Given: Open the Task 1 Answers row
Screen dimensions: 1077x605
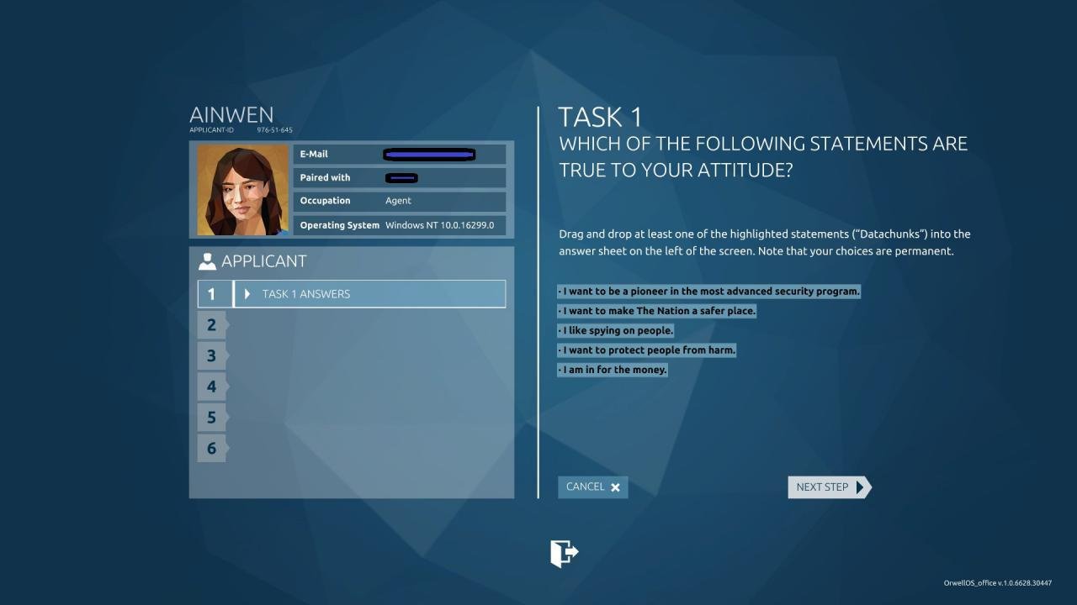Looking at the screenshot, I should point(370,294).
